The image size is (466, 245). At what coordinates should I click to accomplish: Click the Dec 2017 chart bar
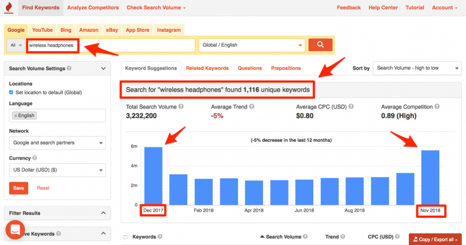tap(153, 176)
